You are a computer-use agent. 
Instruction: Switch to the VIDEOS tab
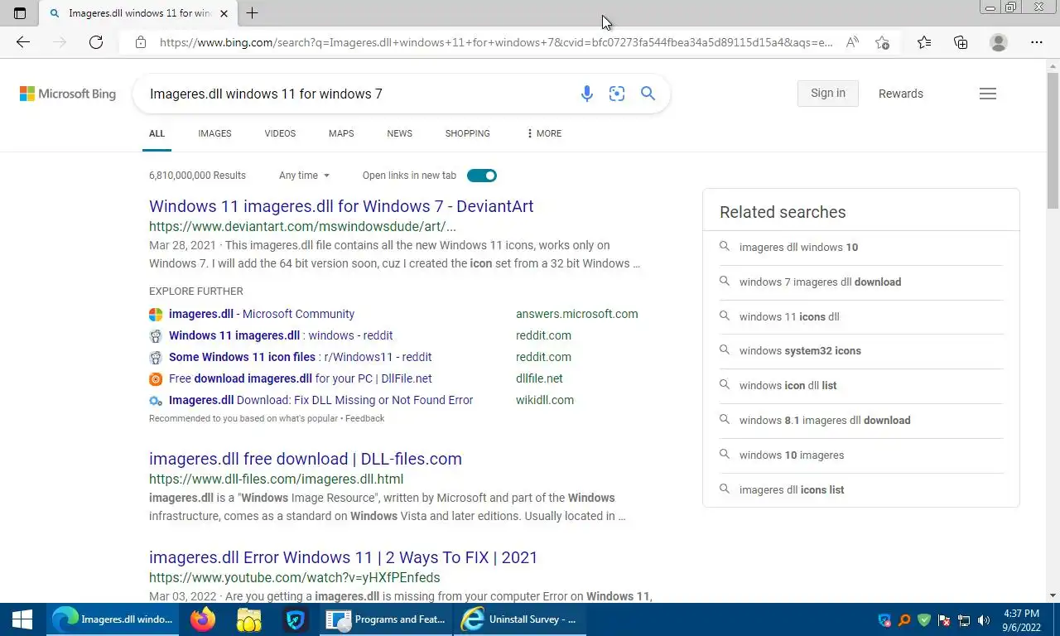pos(280,133)
